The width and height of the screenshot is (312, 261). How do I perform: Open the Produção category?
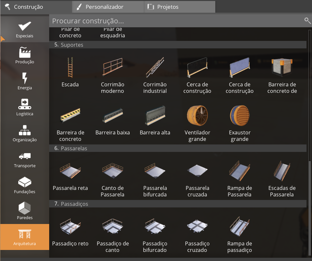[x=25, y=55]
